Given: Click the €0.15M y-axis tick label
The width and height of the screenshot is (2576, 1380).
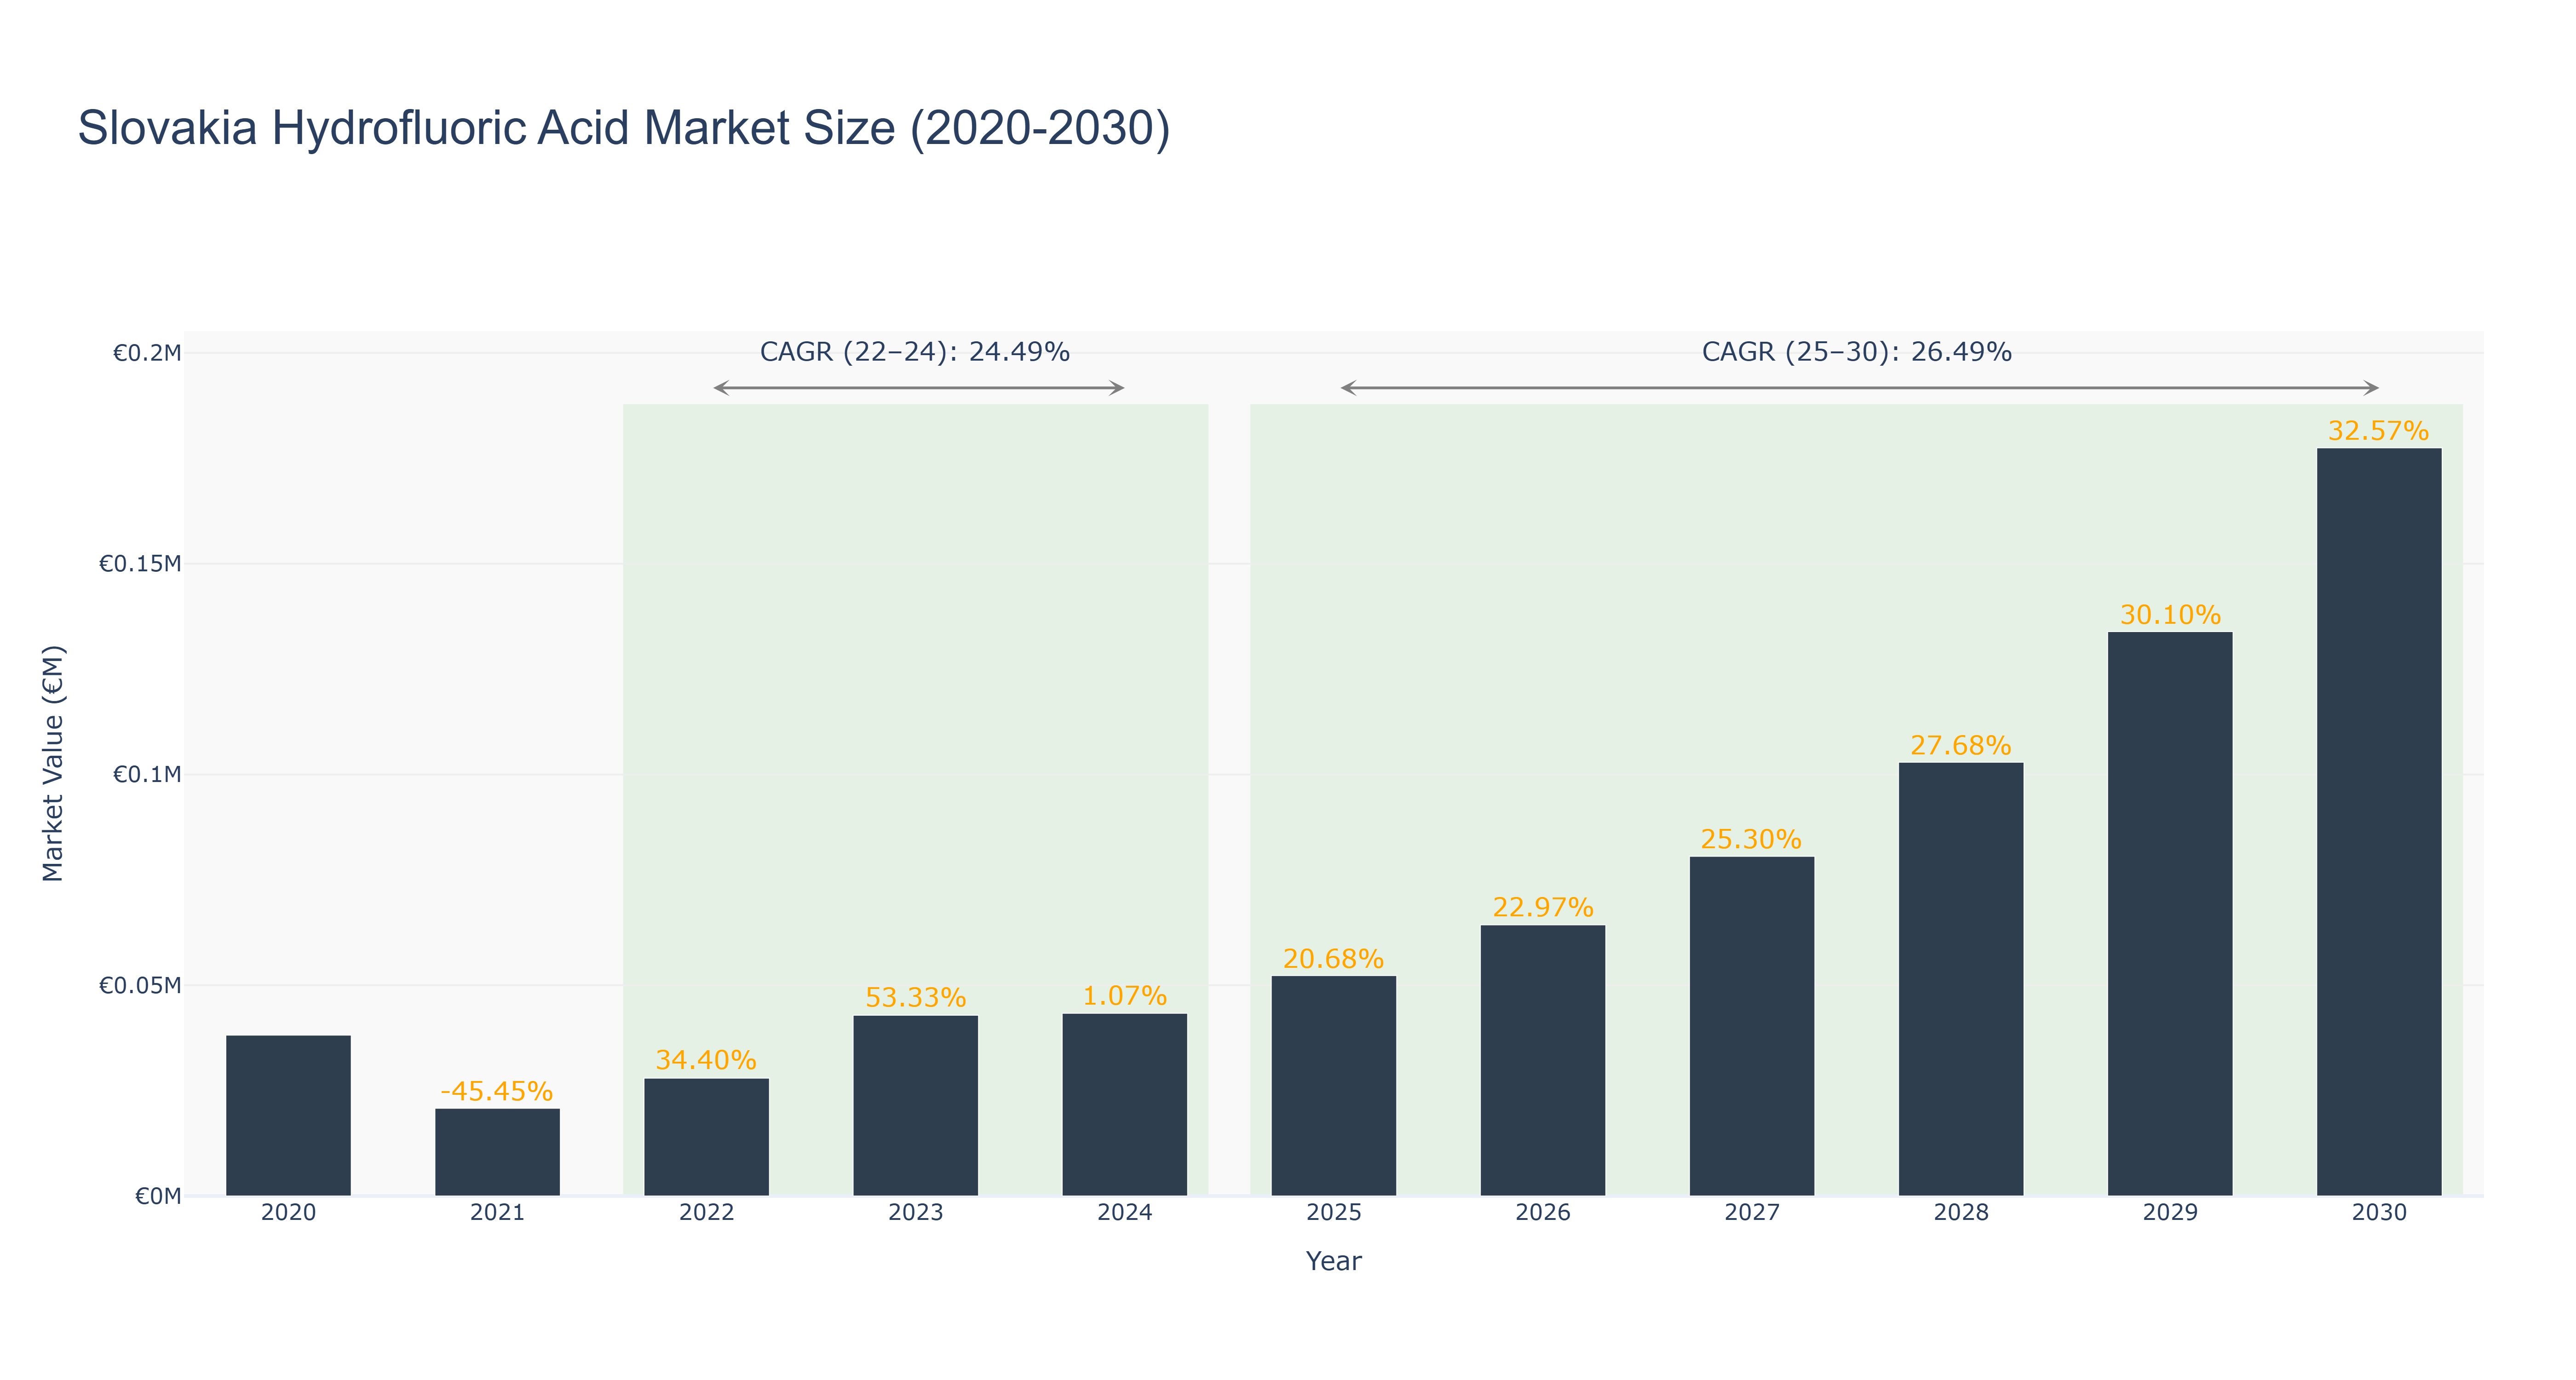Looking at the screenshot, I should (140, 564).
